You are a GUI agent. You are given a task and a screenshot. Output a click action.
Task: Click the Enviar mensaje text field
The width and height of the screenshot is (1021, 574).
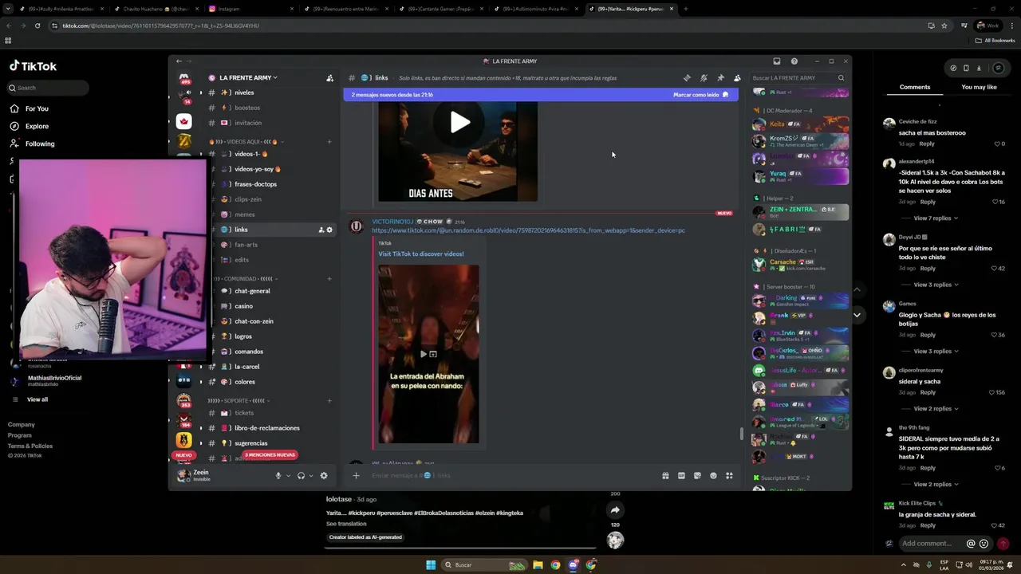pos(510,476)
